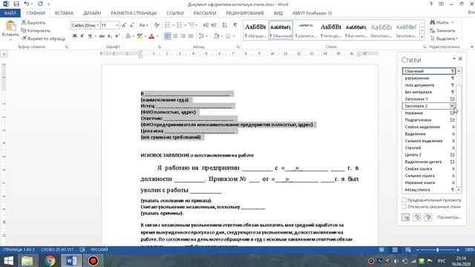Copy selection with Копировать
This screenshot has width=475, height=267.
pyautogui.click(x=36, y=30)
